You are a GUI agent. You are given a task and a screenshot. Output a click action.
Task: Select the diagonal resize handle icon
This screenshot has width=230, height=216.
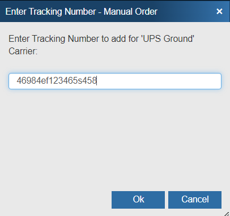tap(227, 213)
